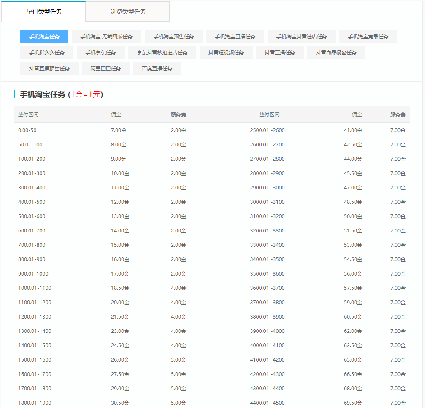Click the 50.01-100 range cell

[x=30, y=144]
